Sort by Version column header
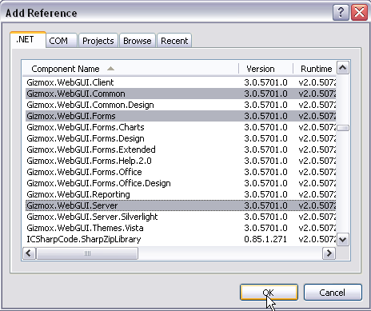This screenshot has width=371, height=311. click(x=265, y=69)
